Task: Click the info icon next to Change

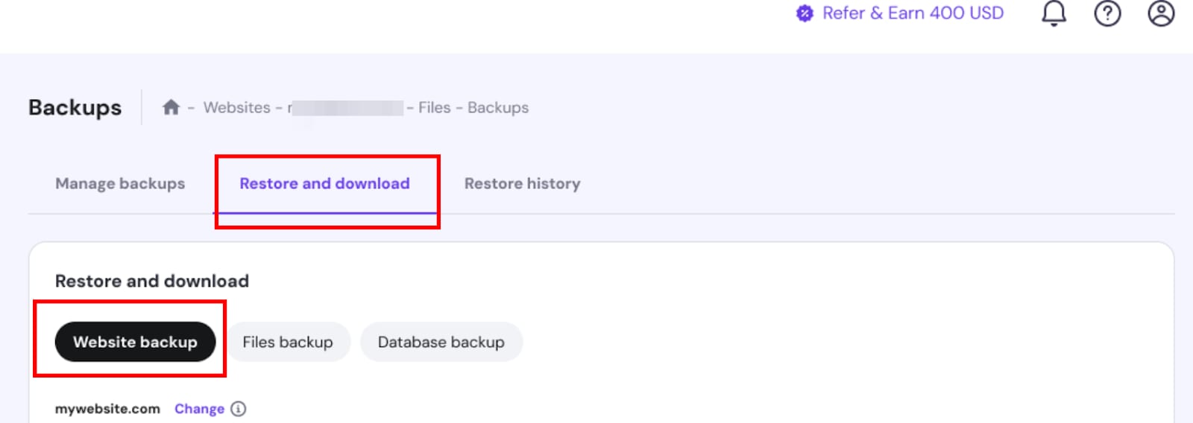Action: coord(239,409)
